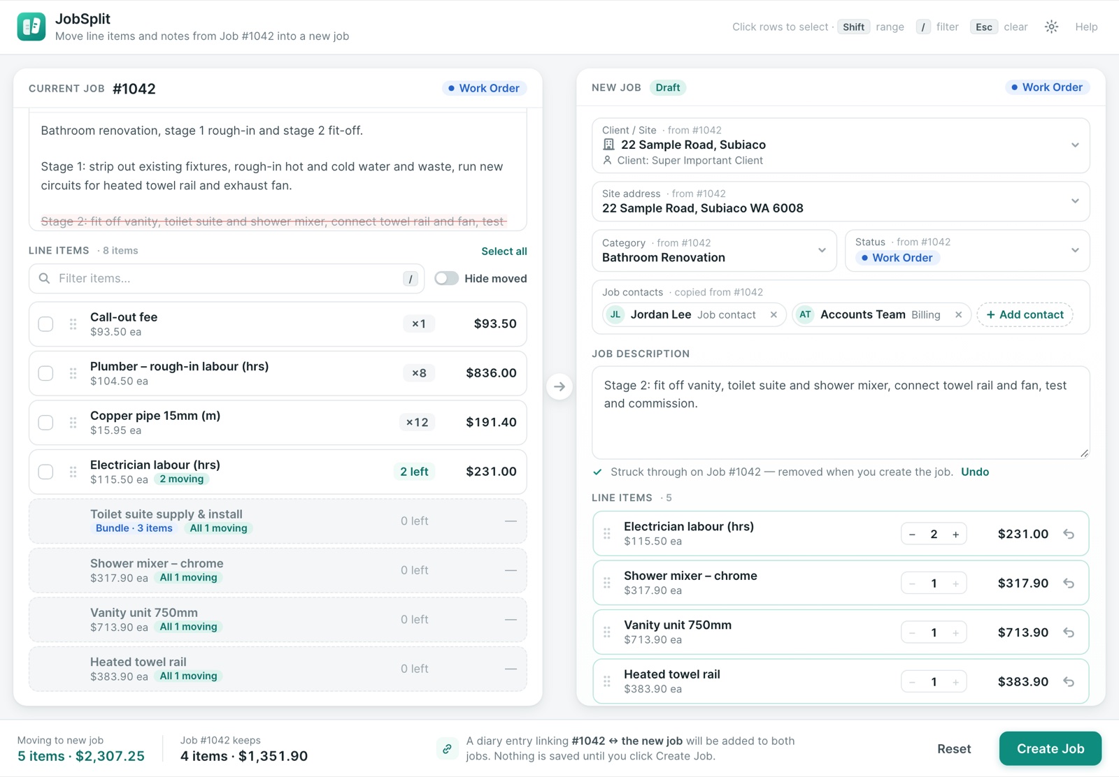Click the JobSplit app logo
The height and width of the screenshot is (777, 1119).
pos(31,27)
